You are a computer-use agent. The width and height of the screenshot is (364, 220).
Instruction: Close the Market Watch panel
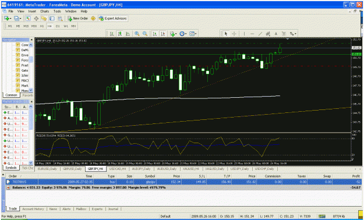click(x=32, y=102)
